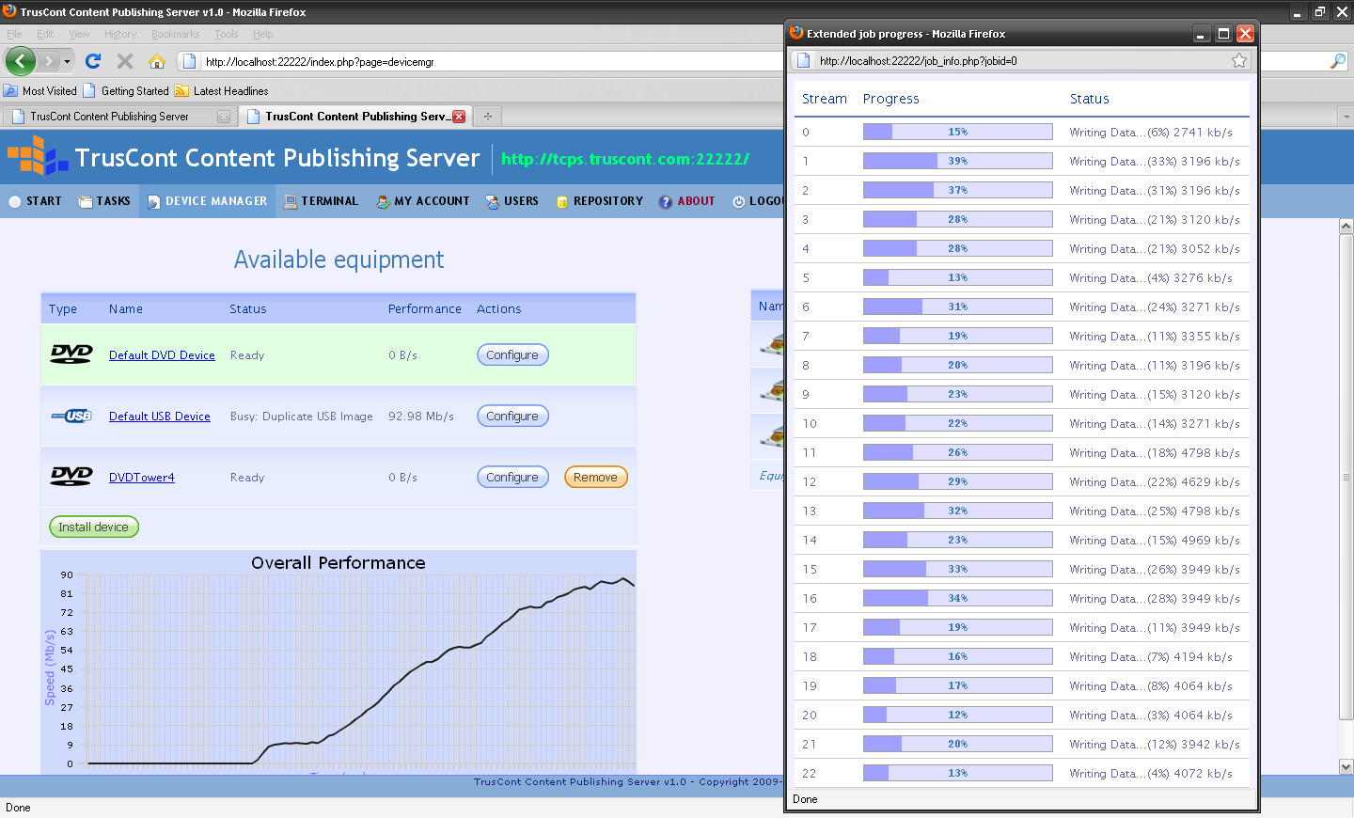Open the Default USB Device link
1354x818 pixels.
pos(160,417)
